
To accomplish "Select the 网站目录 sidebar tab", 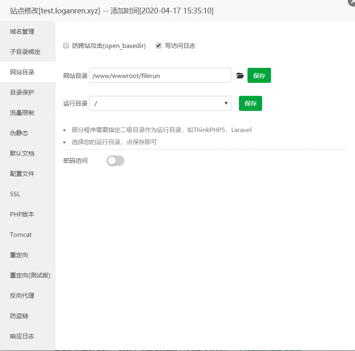I will click(x=28, y=72).
